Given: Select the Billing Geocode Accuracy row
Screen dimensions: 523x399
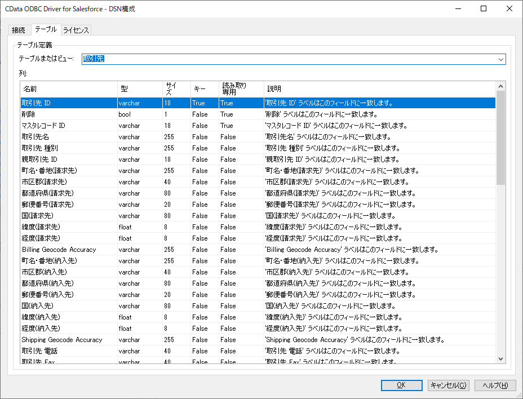Looking at the screenshot, I should click(258, 250).
